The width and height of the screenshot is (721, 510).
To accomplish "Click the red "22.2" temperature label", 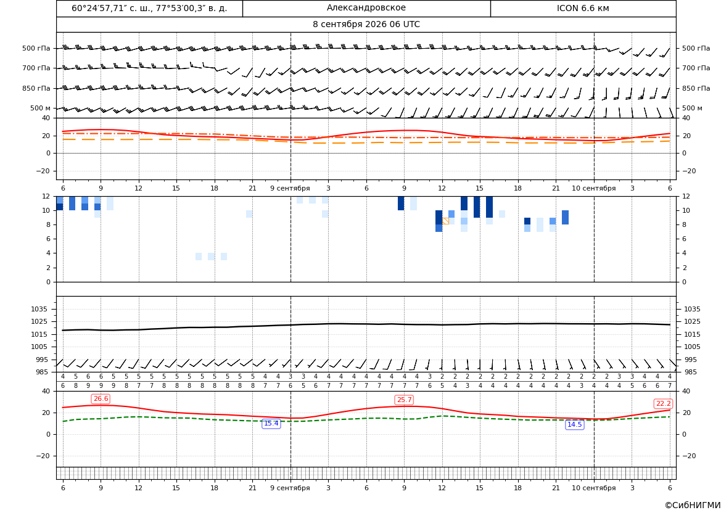I will pos(663,403).
